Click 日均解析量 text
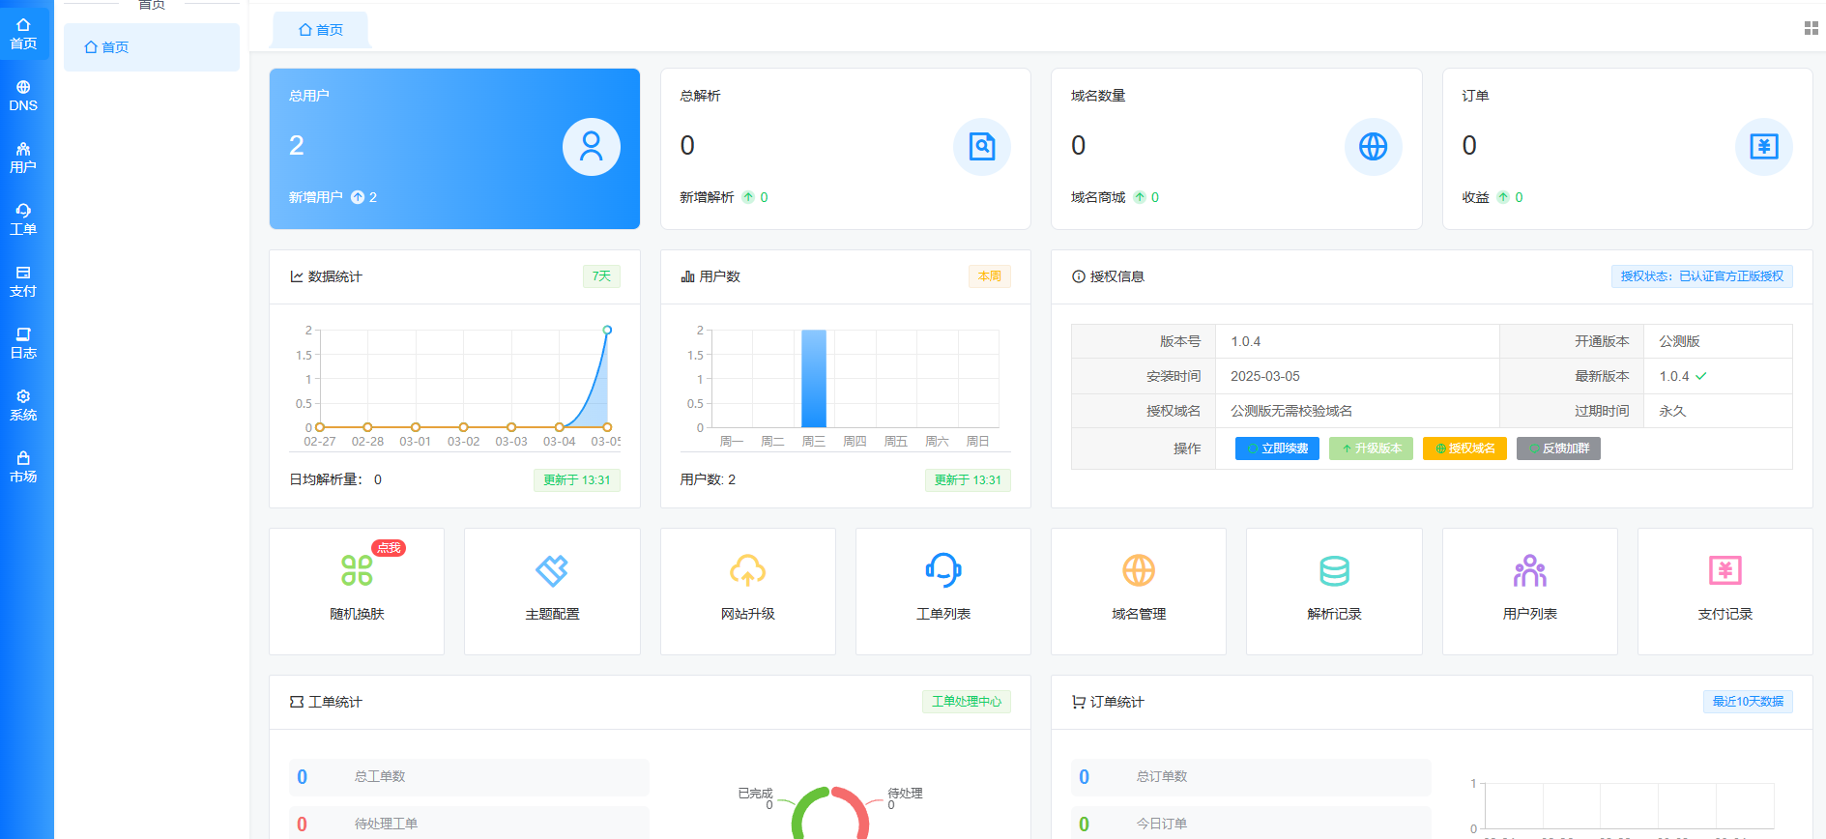Screen dimensions: 1826x839 tap(326, 479)
